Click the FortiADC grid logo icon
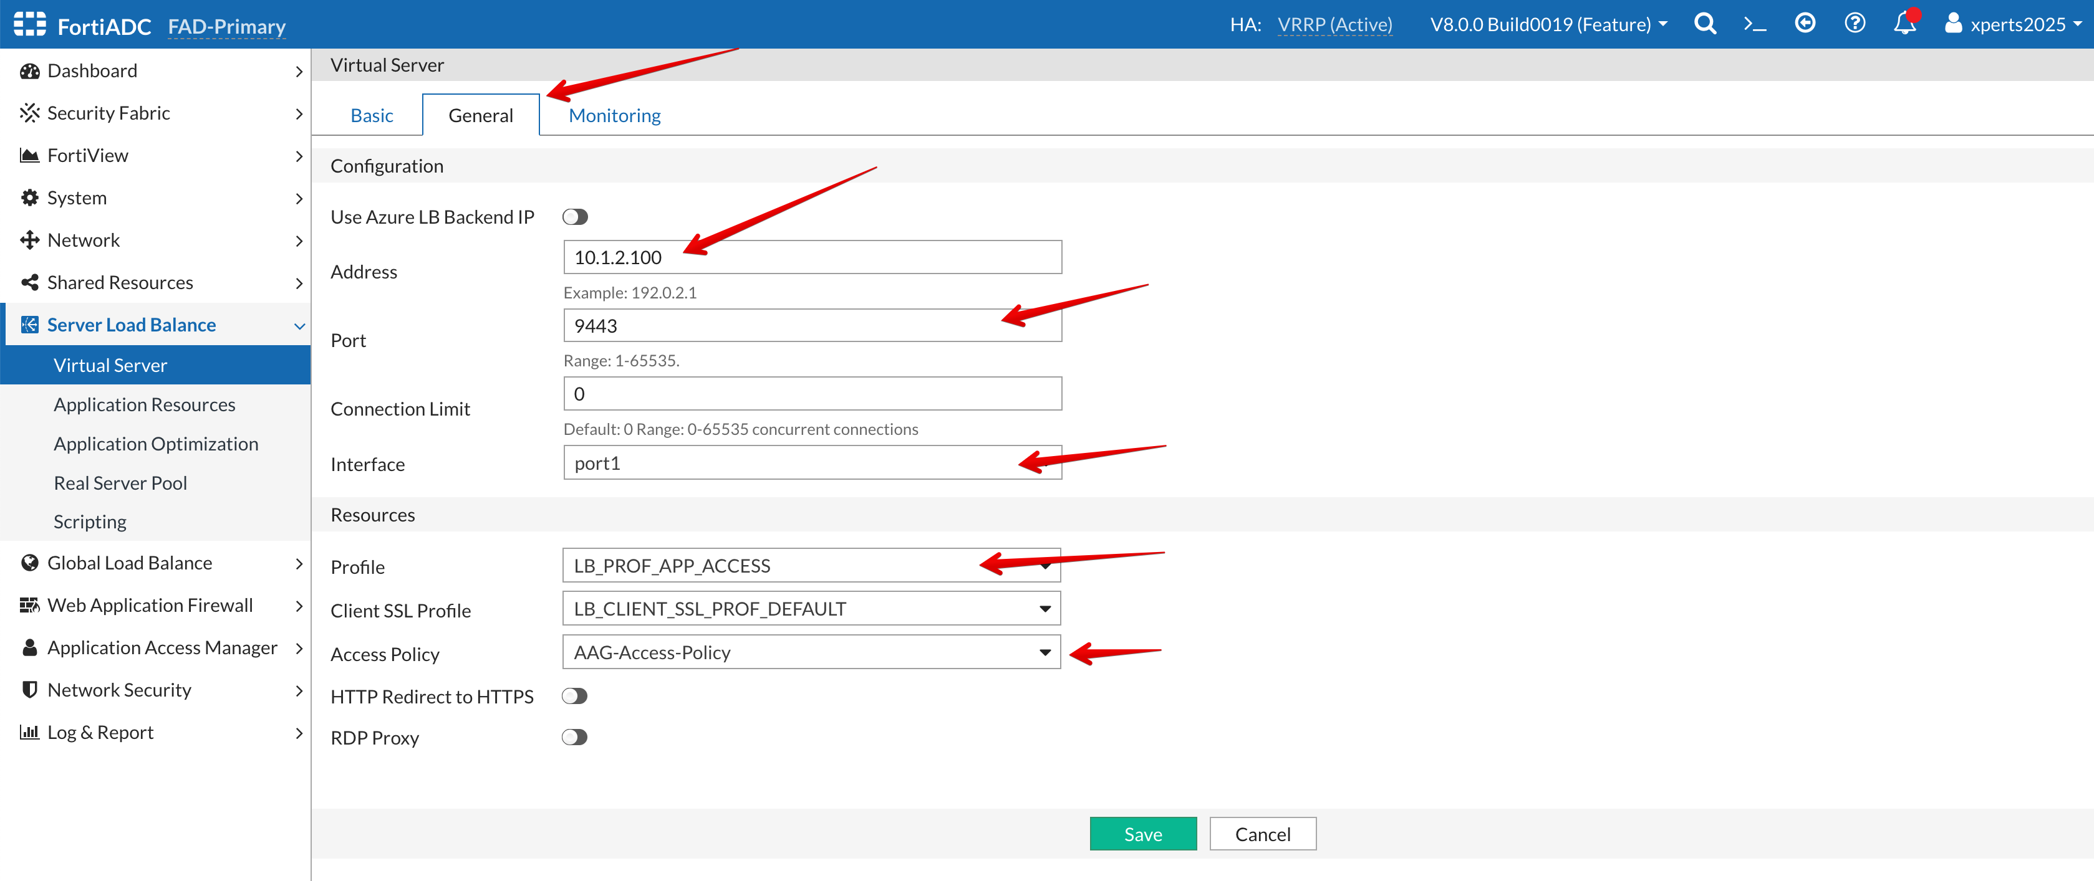 tap(30, 24)
